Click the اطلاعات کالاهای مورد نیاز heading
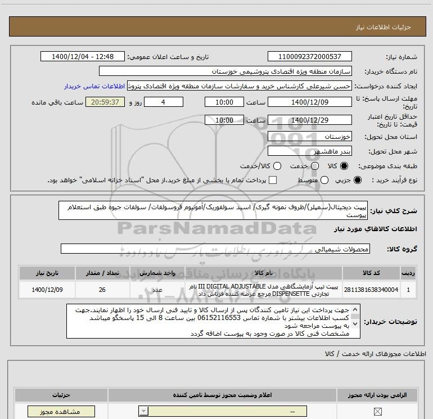This screenshot has width=433, height=419. [376, 229]
